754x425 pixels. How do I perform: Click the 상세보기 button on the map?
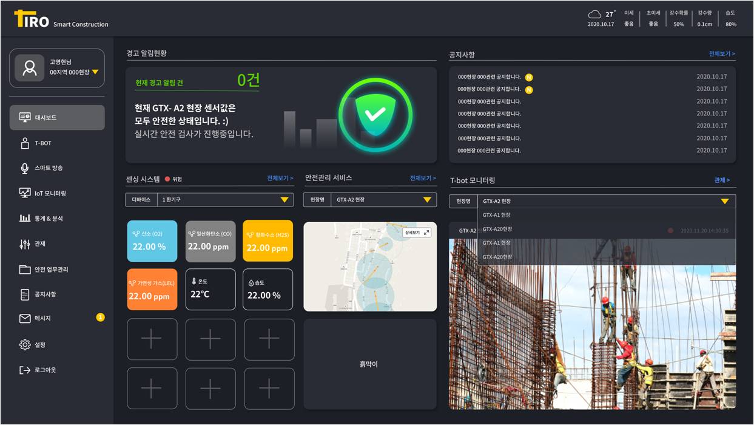(x=417, y=233)
